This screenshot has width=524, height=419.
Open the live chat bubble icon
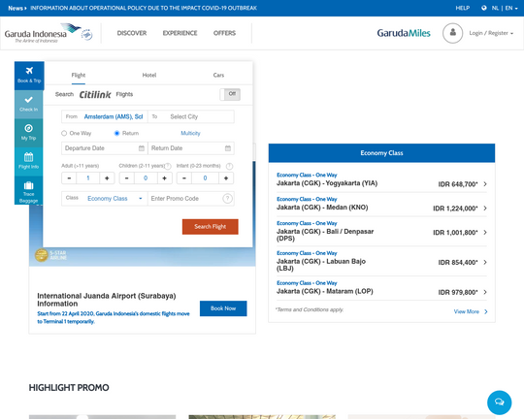pyautogui.click(x=500, y=403)
